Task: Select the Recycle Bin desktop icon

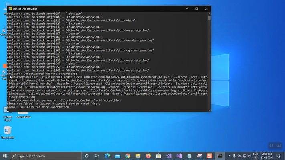Action: click(8, 132)
